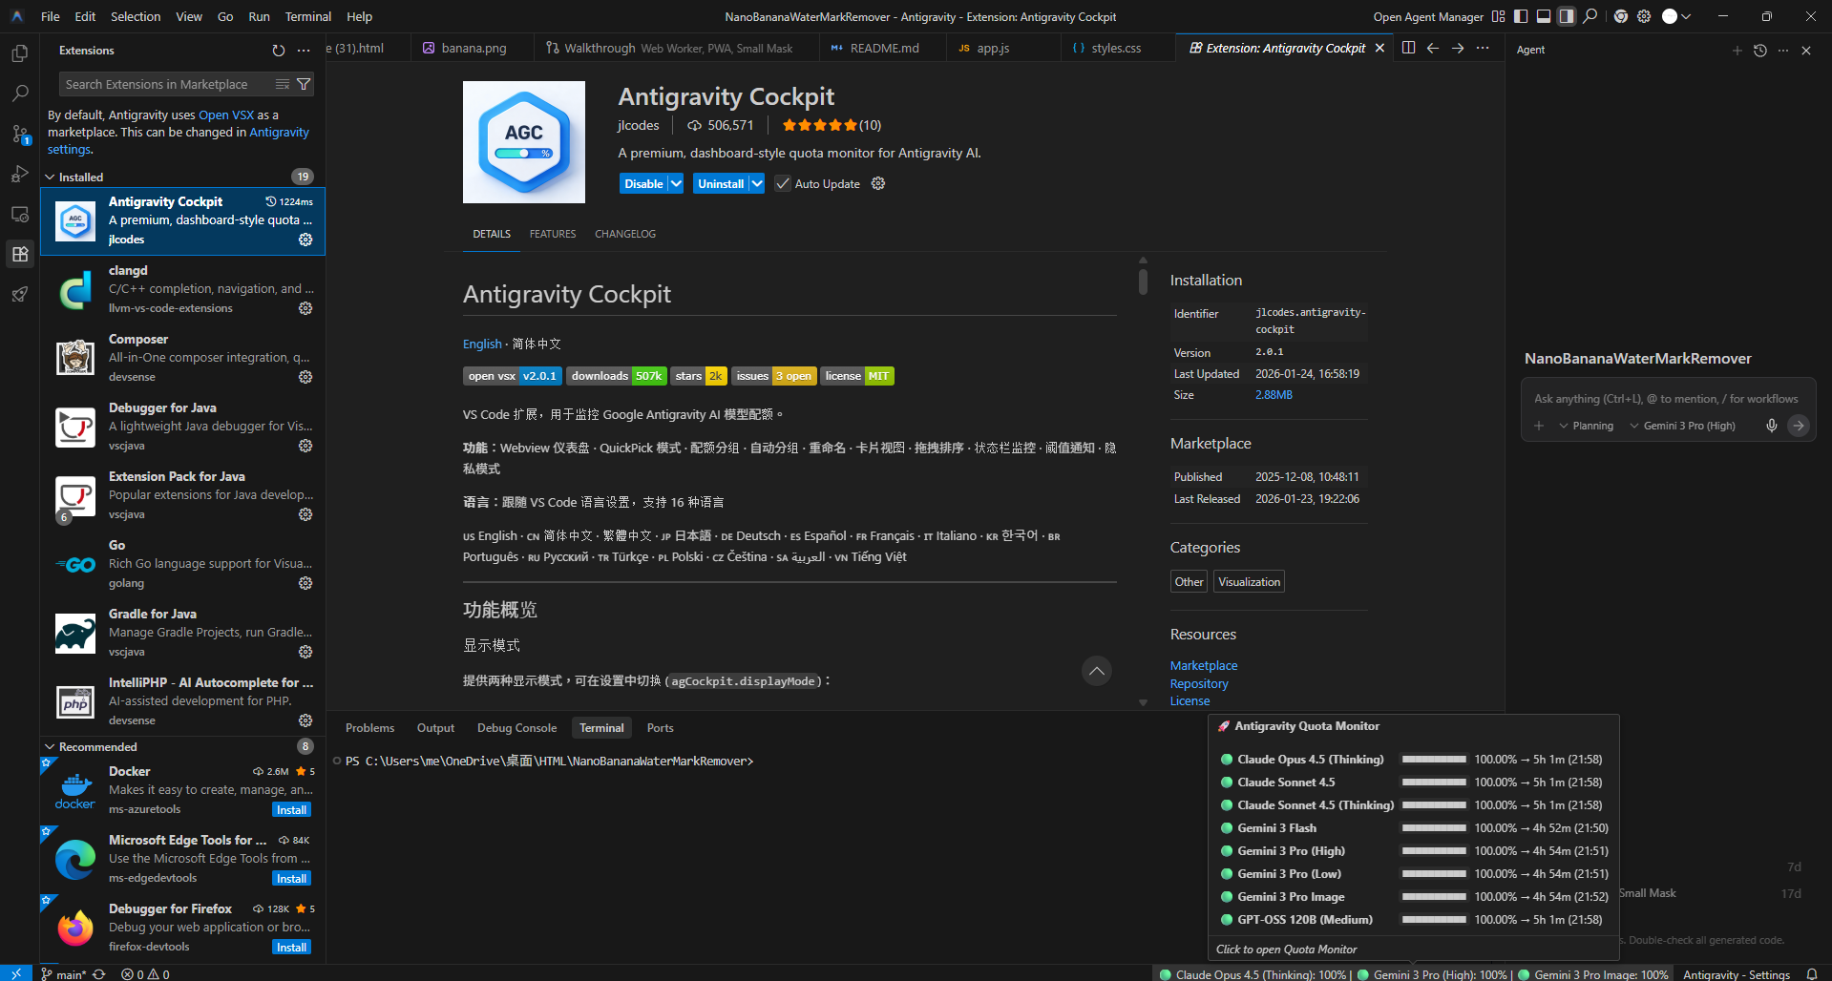Open extension settings gear beside Auto Update

(x=878, y=183)
